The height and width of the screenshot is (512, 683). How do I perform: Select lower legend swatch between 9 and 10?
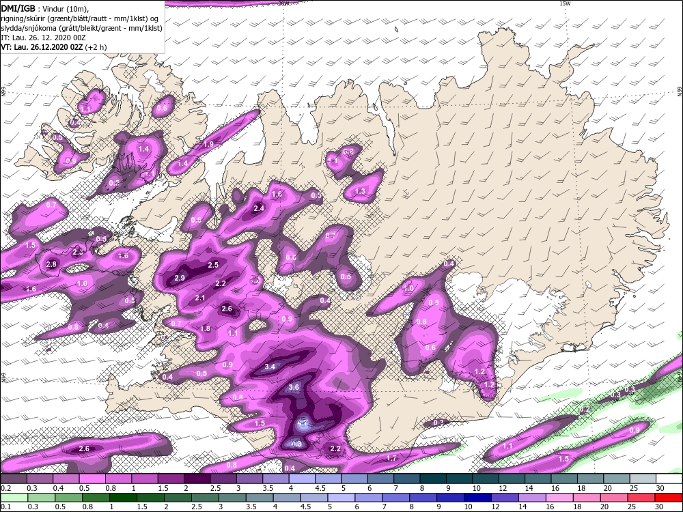pyautogui.click(x=450, y=497)
